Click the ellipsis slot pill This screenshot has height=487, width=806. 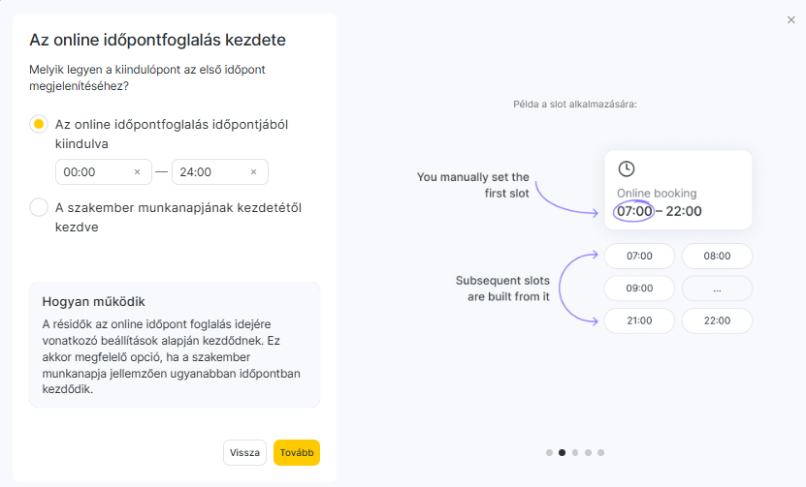pos(717,289)
